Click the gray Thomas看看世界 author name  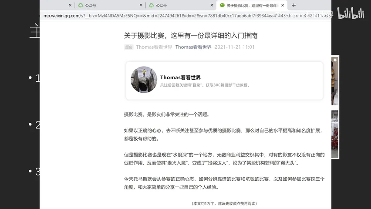click(154, 47)
